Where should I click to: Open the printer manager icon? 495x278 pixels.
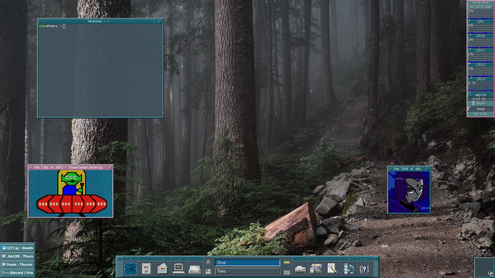[x=300, y=270]
